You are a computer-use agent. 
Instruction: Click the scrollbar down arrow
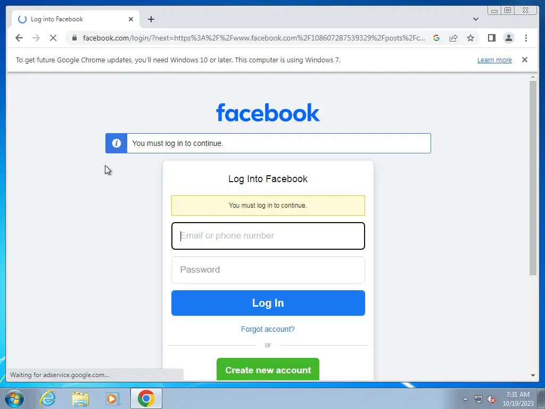[533, 375]
